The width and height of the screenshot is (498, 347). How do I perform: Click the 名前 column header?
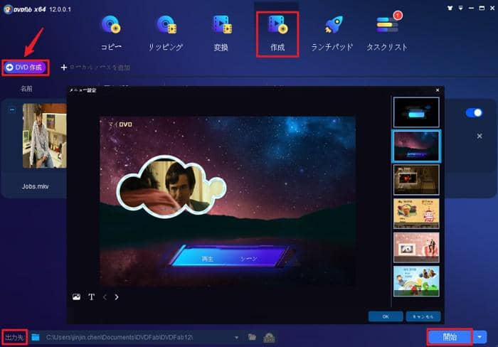pyautogui.click(x=26, y=89)
